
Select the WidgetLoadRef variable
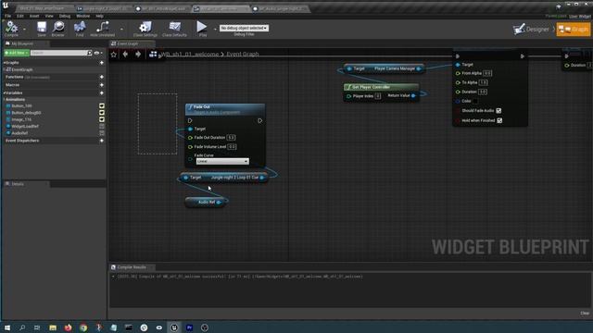(x=25, y=127)
